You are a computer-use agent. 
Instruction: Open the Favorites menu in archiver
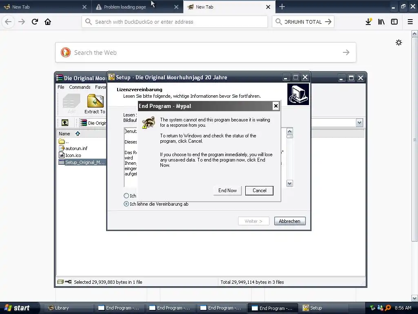click(100, 87)
